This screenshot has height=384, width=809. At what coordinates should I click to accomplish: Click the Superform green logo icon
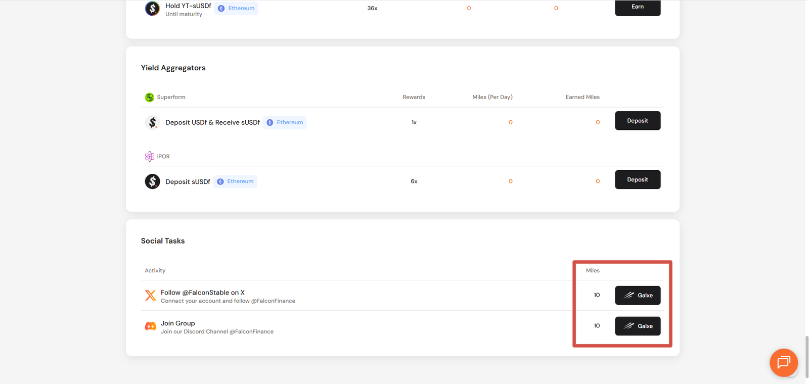pyautogui.click(x=150, y=98)
